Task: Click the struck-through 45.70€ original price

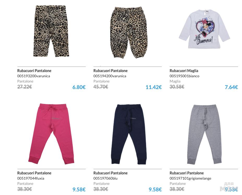Action: [x=101, y=87]
